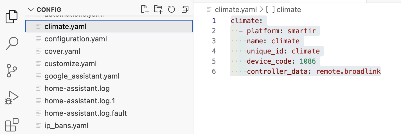Open the Explorer view in activity bar
The image size is (401, 134).
tap(12, 16)
